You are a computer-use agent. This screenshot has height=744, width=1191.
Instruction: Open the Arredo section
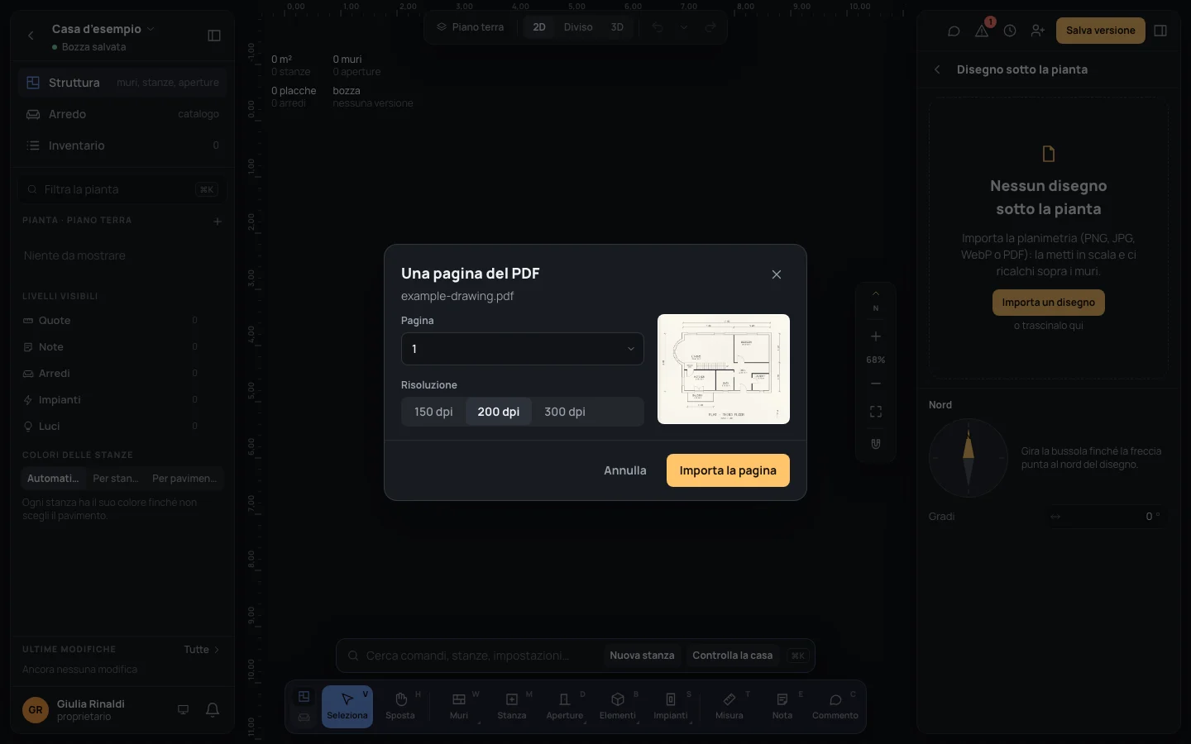(x=122, y=114)
